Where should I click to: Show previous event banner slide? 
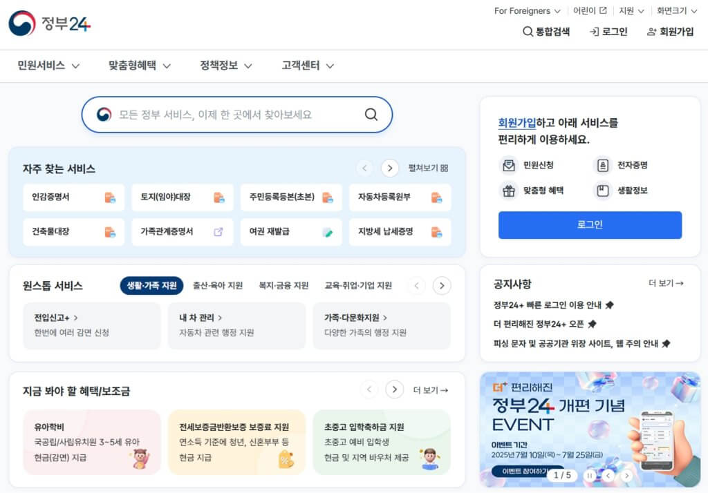coord(608,476)
